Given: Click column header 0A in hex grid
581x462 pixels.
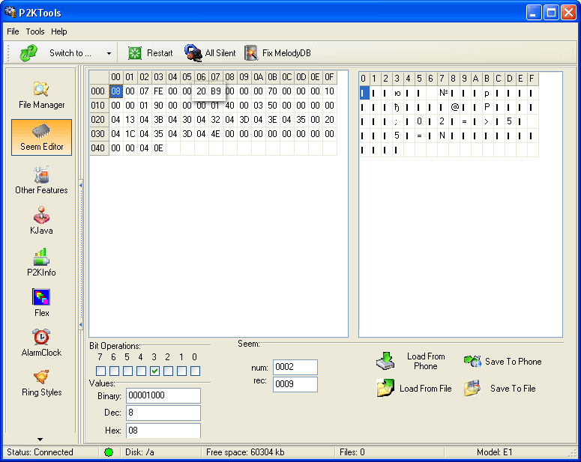Looking at the screenshot, I should [258, 77].
